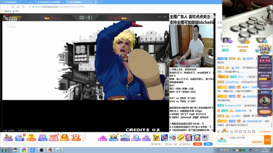
Task: Open the 收藏夹栏 bookmarks folder
Action: [6, 11]
